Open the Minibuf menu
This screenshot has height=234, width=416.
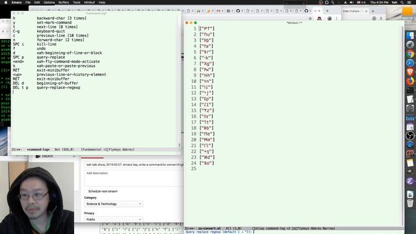90,3
